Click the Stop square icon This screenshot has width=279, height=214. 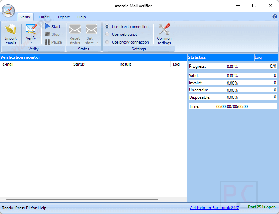[x=47, y=34]
